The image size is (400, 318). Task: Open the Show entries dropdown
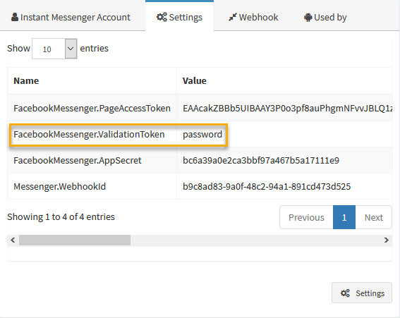pyautogui.click(x=54, y=49)
